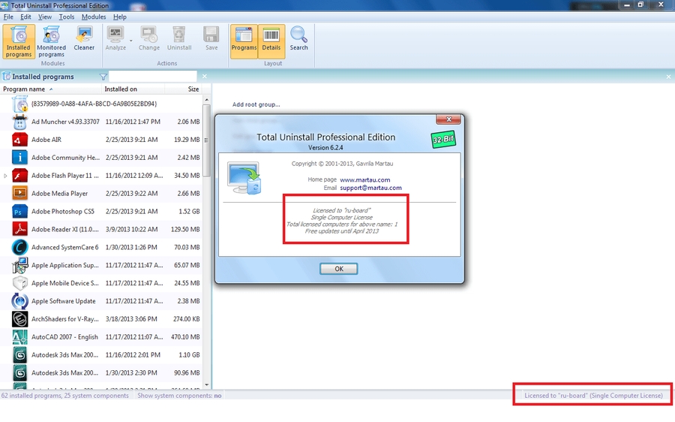Screen dimensions: 675x422
Task: Click the date 3/18/2013 3:06 PM
Action: 130,319
